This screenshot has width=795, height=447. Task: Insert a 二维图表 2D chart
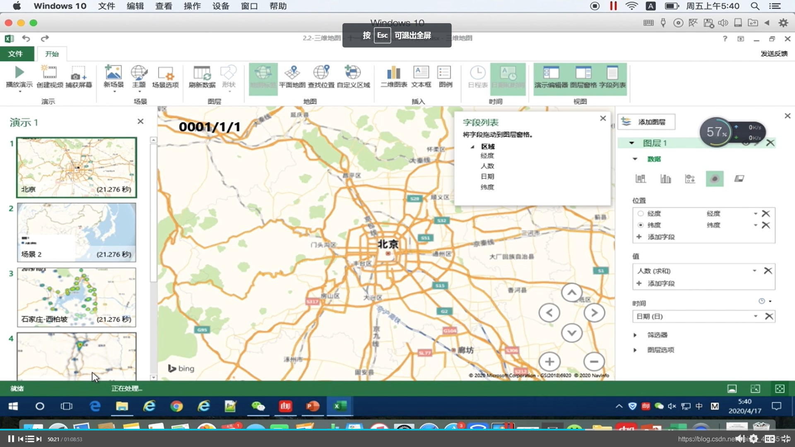point(393,73)
